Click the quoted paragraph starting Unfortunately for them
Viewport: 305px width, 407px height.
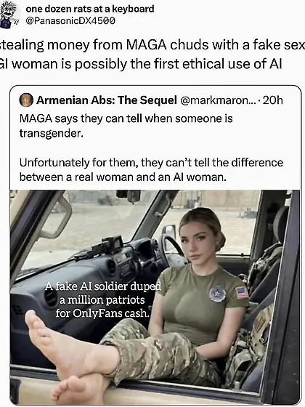[x=151, y=170]
